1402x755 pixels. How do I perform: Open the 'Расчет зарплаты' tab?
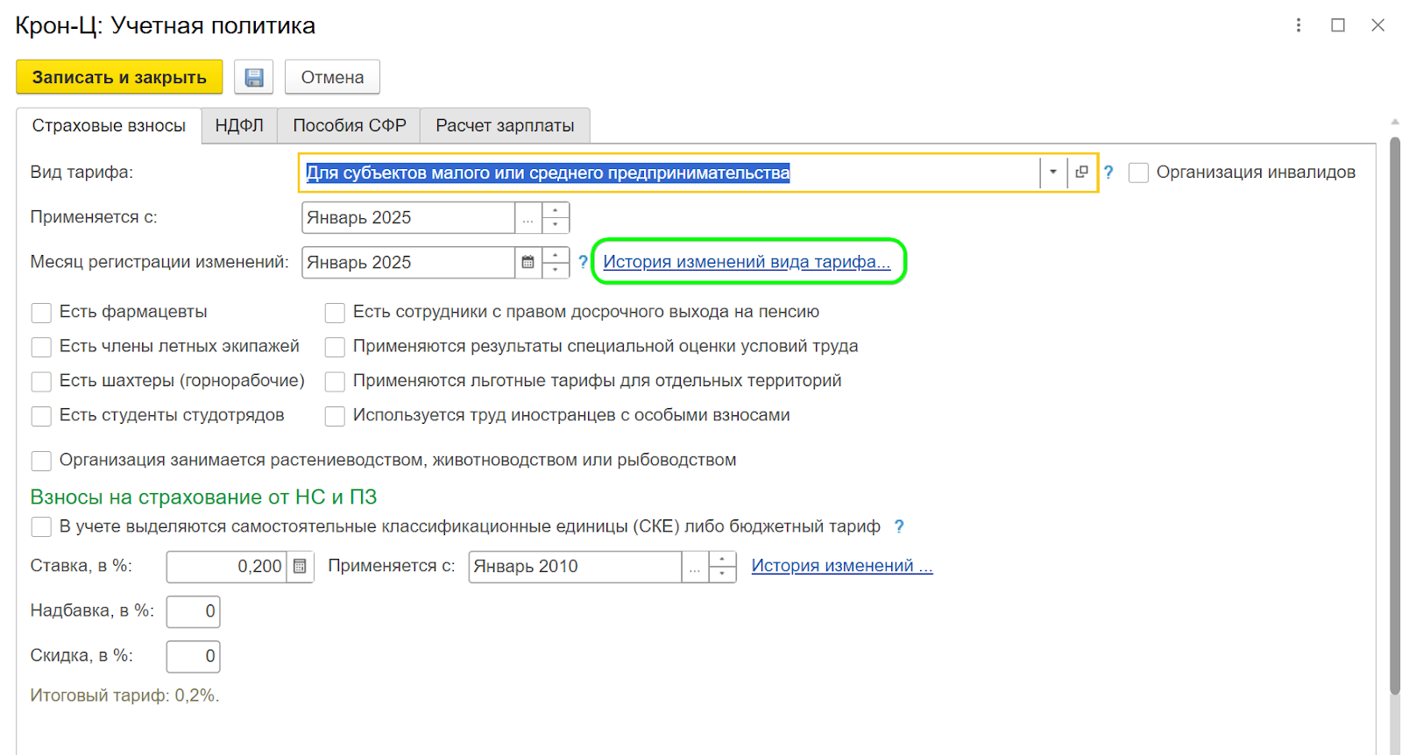(x=505, y=125)
